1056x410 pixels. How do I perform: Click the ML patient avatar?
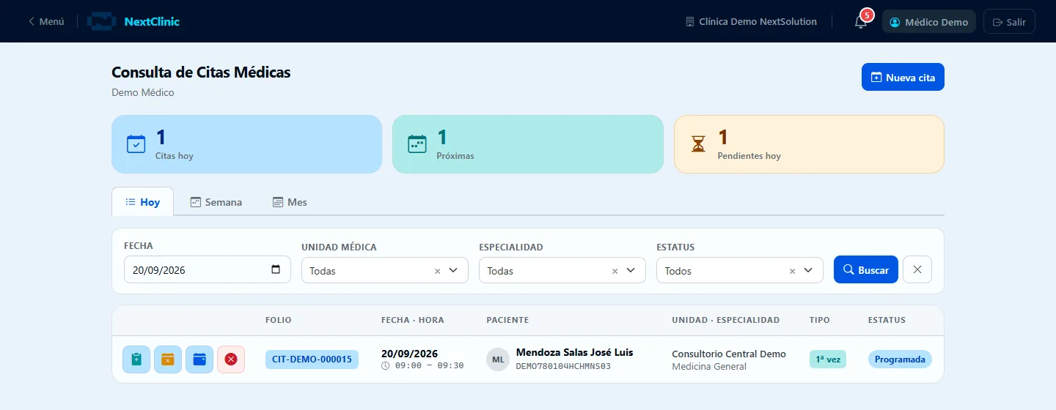[498, 359]
